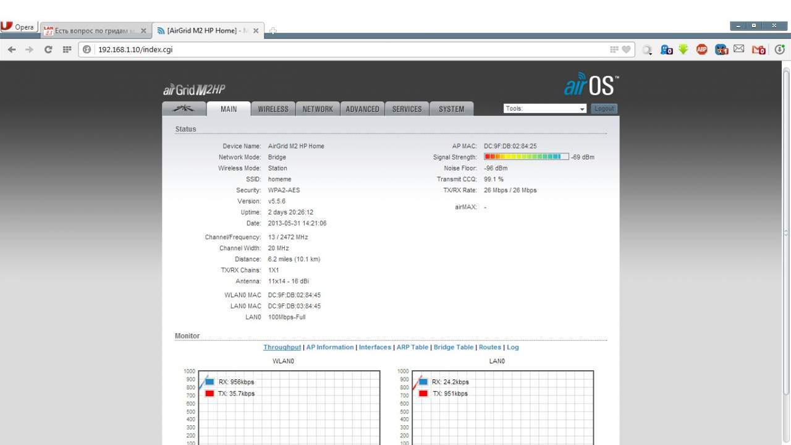Open the Ubiquiti logo tab
This screenshot has width=791, height=445.
pyautogui.click(x=184, y=109)
